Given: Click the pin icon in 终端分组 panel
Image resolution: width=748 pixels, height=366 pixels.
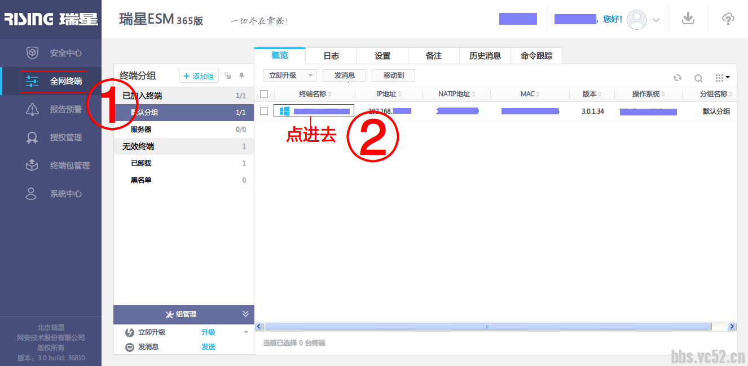Looking at the screenshot, I should tap(242, 76).
